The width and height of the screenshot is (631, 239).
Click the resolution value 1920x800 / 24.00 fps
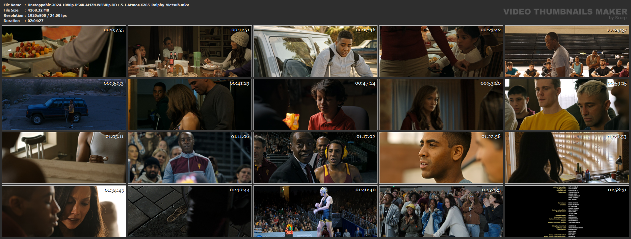click(47, 15)
